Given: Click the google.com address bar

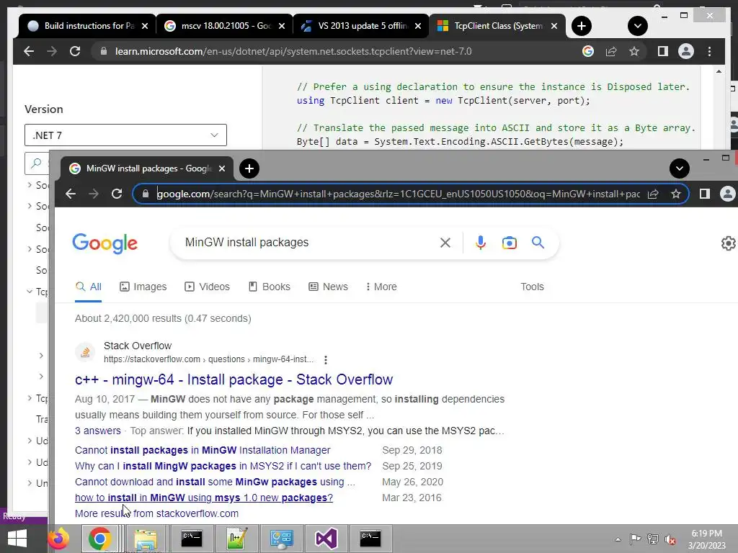Looking at the screenshot, I should 398,194.
